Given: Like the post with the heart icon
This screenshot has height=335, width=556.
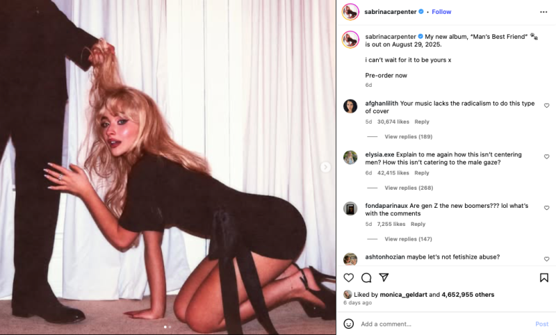Looking at the screenshot, I should click(349, 277).
